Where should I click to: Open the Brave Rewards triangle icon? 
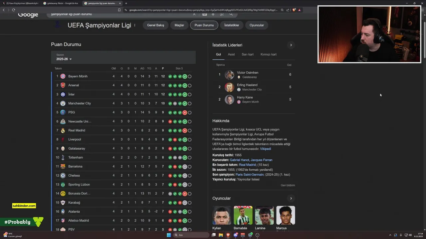[299, 10]
